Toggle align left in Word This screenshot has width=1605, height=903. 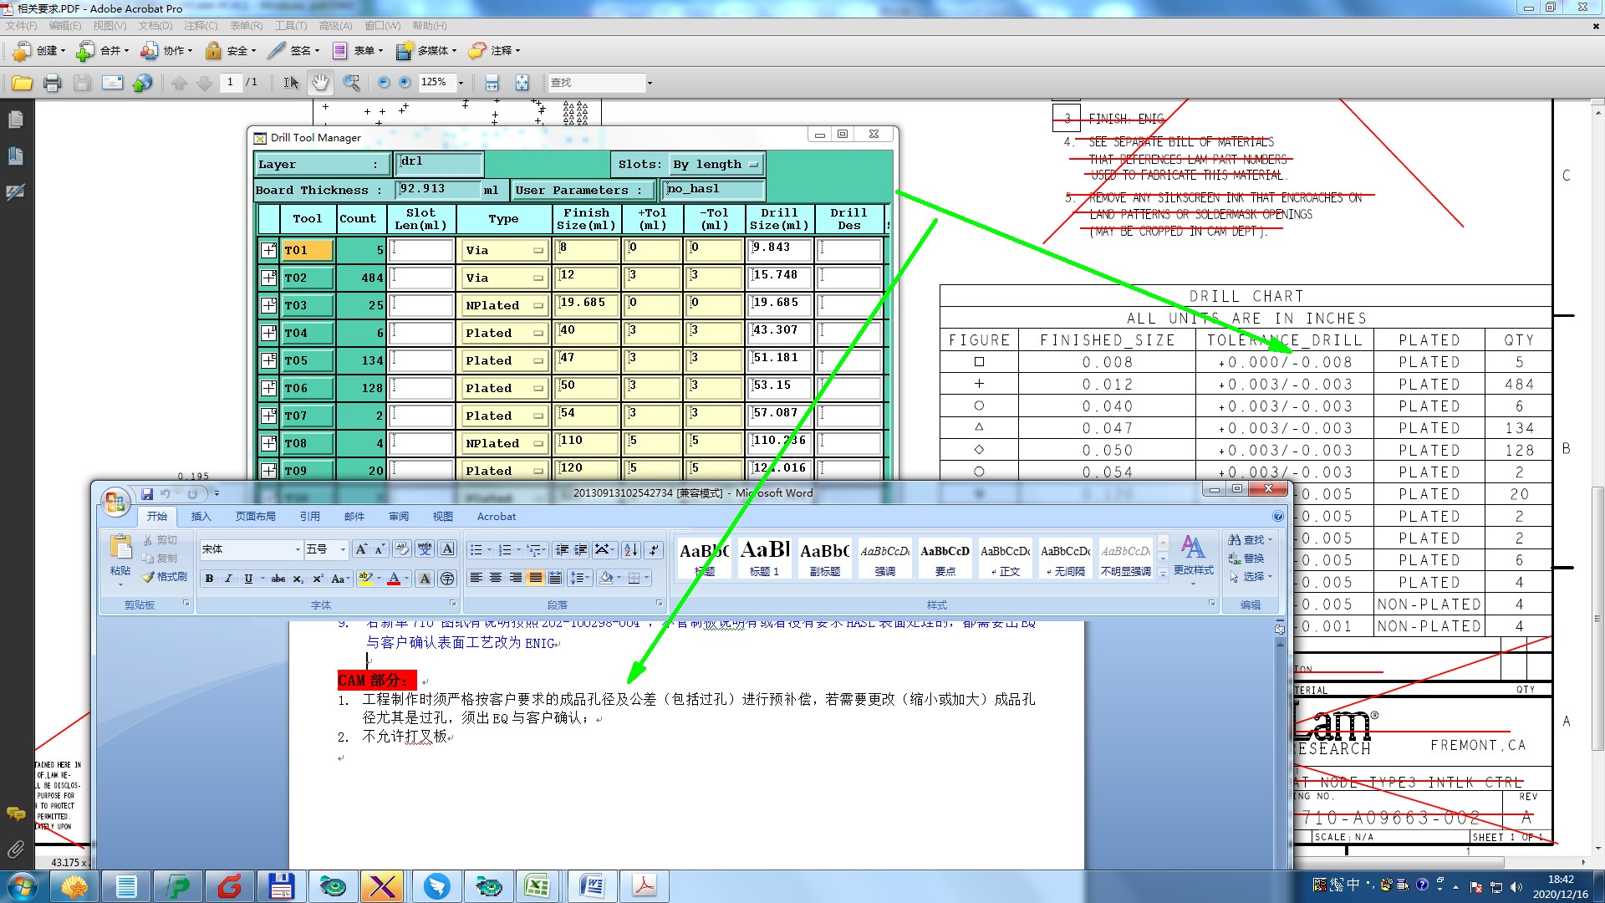point(476,578)
